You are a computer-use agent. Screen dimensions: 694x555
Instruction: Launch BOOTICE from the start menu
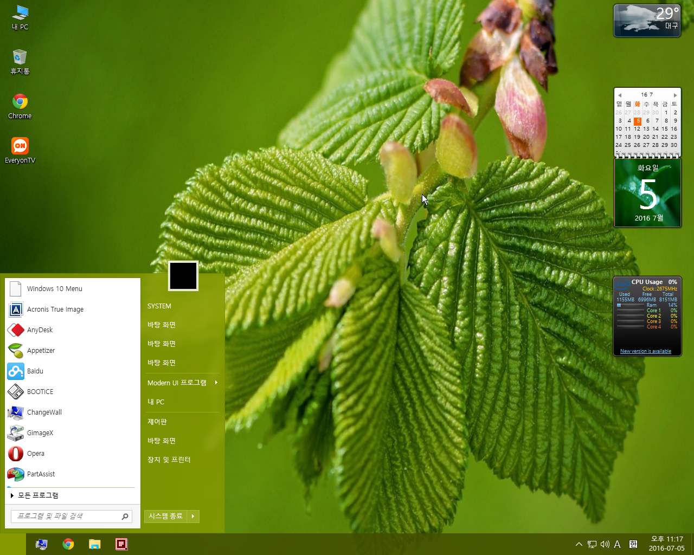tap(73, 392)
